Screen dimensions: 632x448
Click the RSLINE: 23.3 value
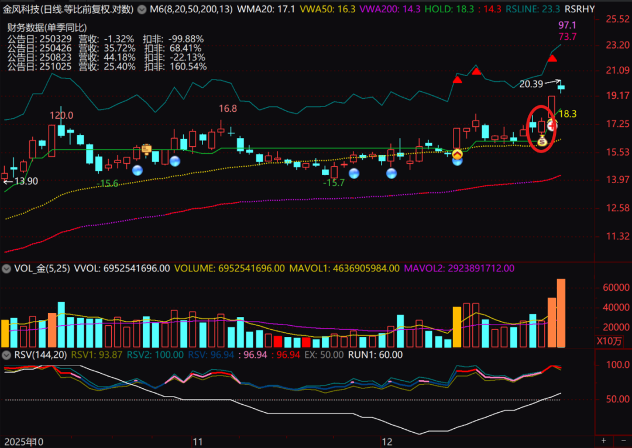tap(533, 9)
